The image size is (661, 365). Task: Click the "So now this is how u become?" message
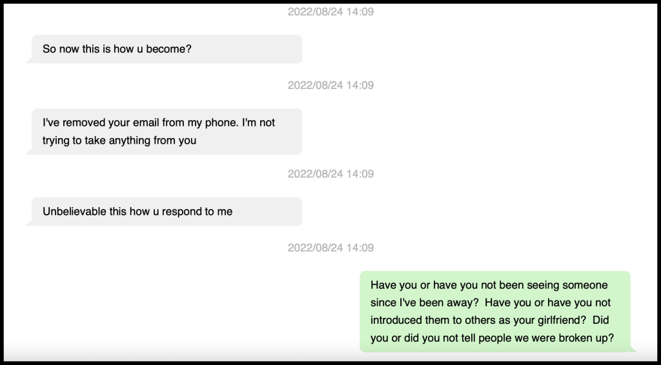coord(117,49)
